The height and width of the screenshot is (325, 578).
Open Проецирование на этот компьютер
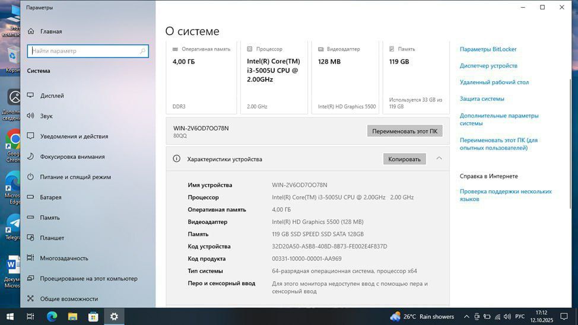tap(88, 279)
